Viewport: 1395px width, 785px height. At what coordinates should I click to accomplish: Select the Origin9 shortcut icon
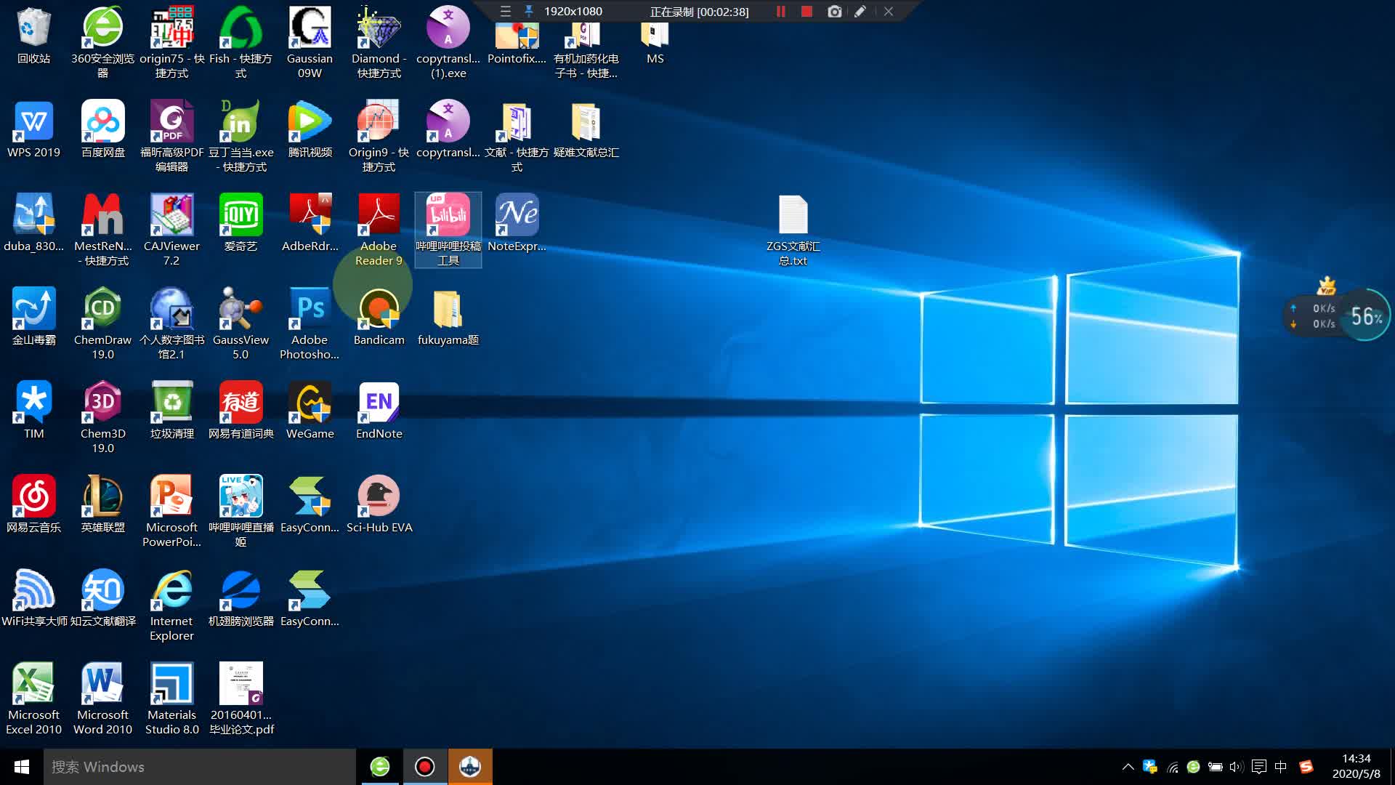[379, 121]
